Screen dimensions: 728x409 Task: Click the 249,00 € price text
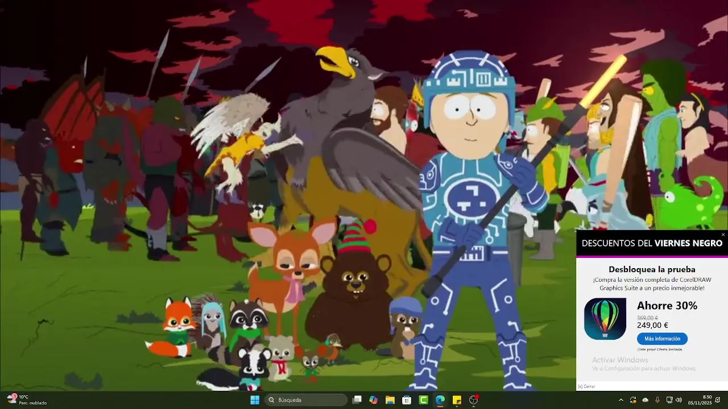click(652, 325)
